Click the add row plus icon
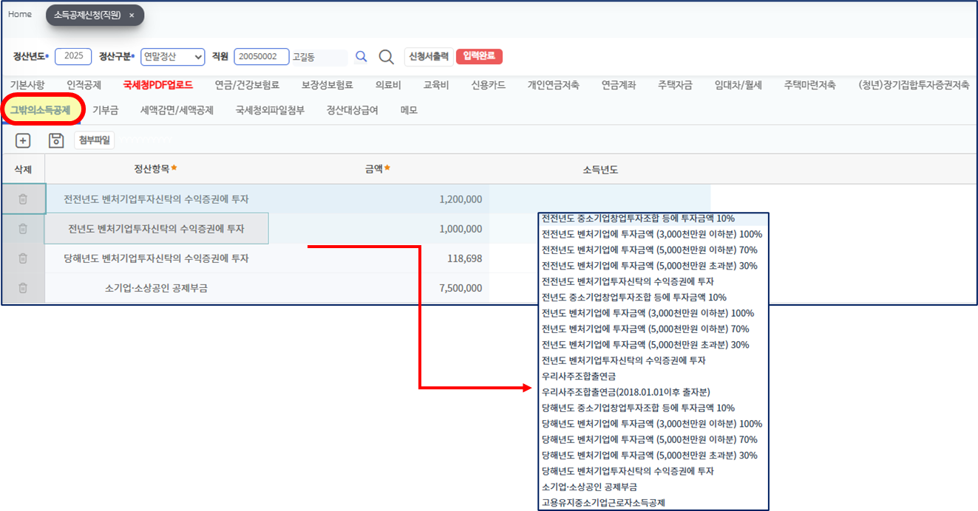The width and height of the screenshot is (978, 511). [x=23, y=140]
